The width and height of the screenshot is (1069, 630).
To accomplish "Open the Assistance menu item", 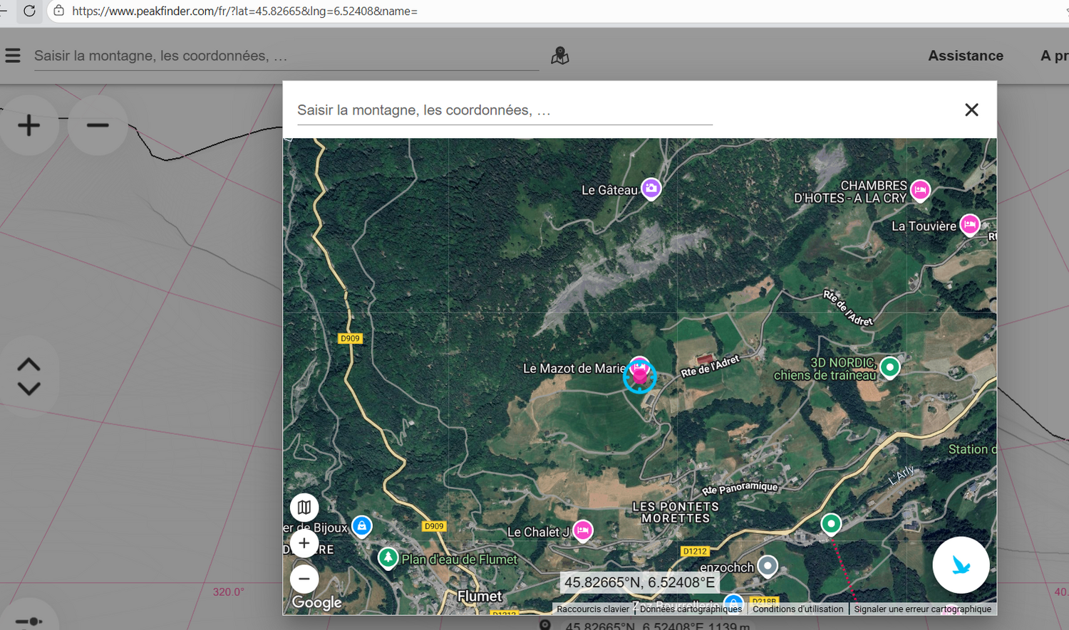I will pyautogui.click(x=966, y=56).
